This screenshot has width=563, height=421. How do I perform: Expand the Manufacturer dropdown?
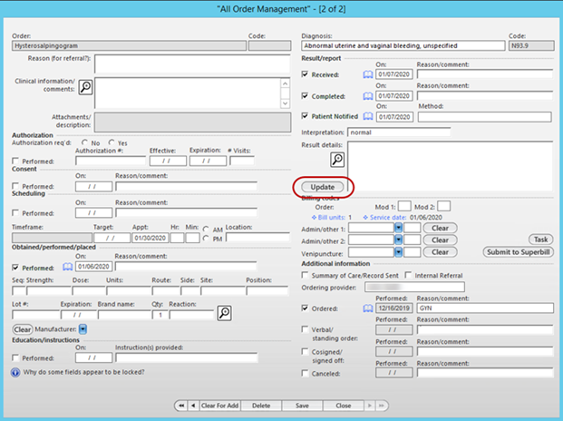point(83,328)
